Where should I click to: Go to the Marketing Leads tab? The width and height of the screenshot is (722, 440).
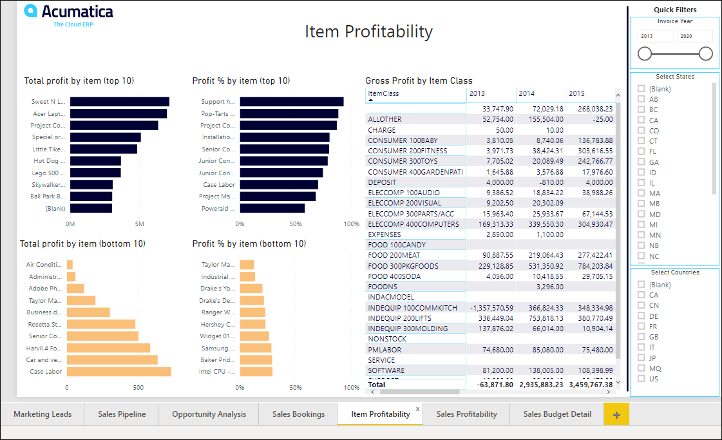pyautogui.click(x=43, y=414)
